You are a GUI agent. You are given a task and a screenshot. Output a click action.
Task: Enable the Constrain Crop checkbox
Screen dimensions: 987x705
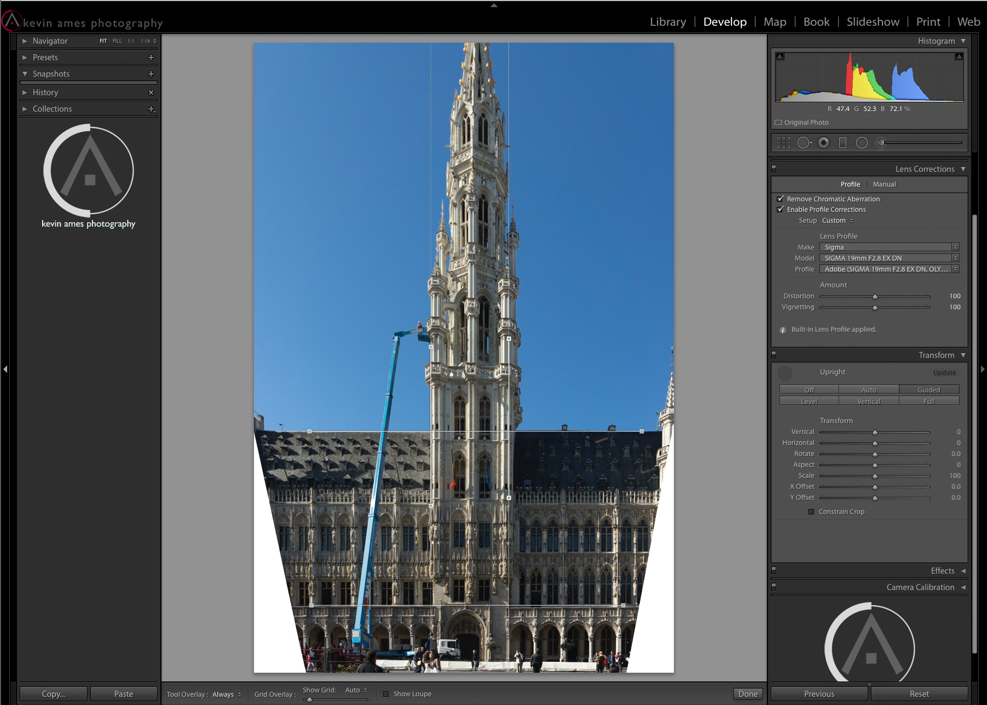[x=811, y=512]
